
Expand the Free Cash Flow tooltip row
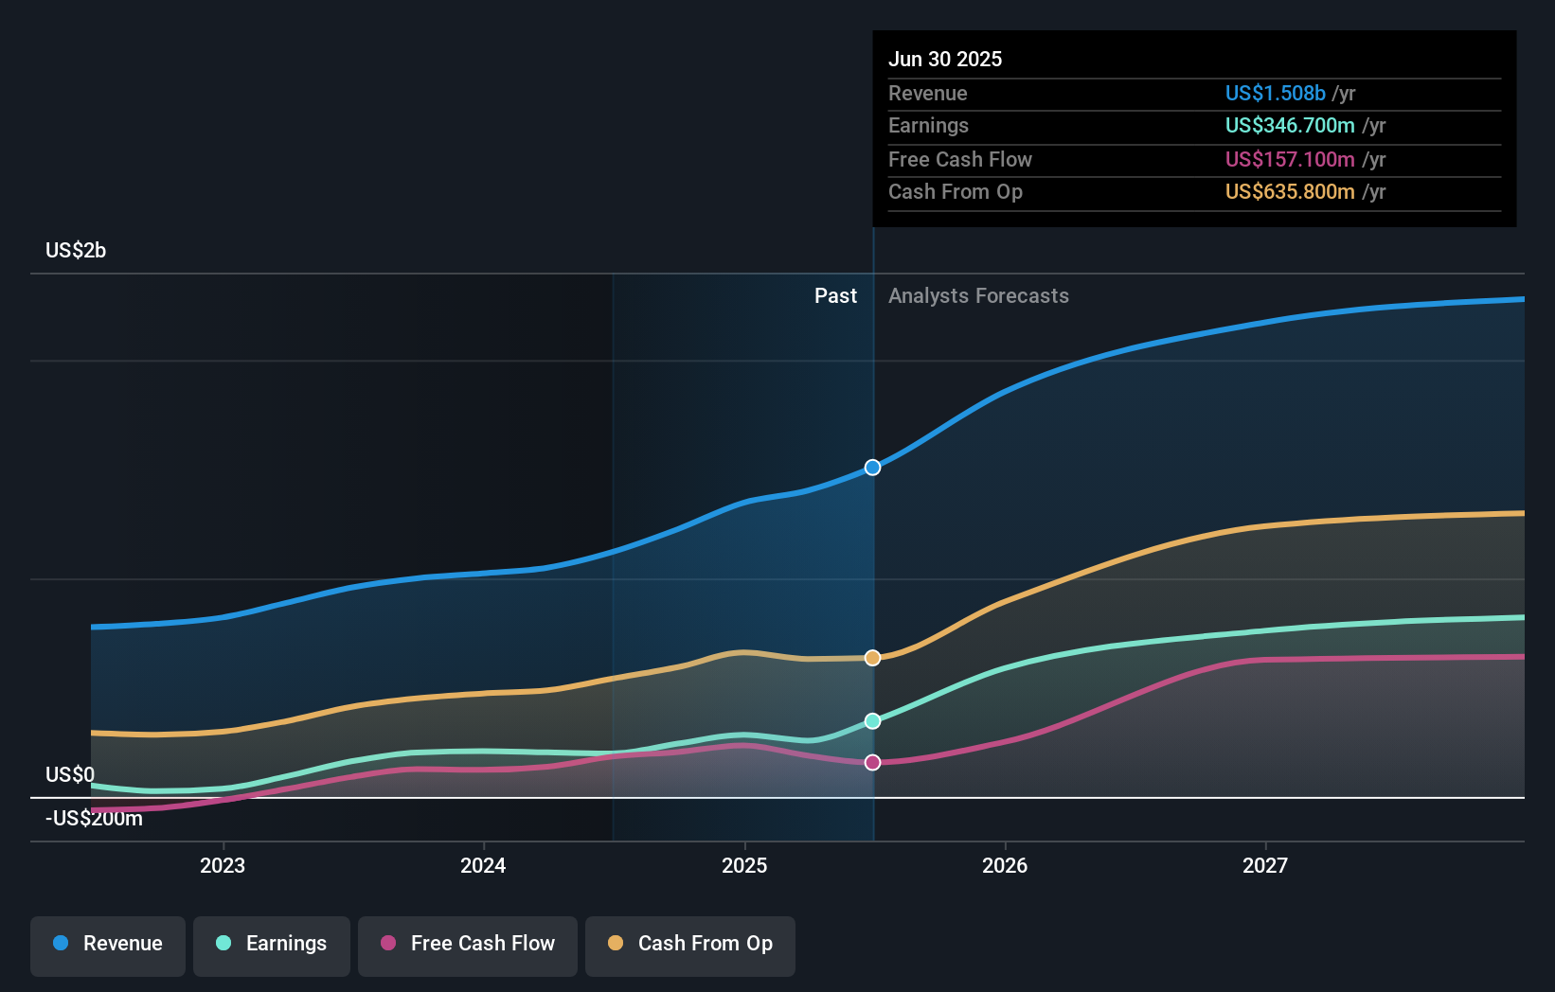(x=960, y=159)
